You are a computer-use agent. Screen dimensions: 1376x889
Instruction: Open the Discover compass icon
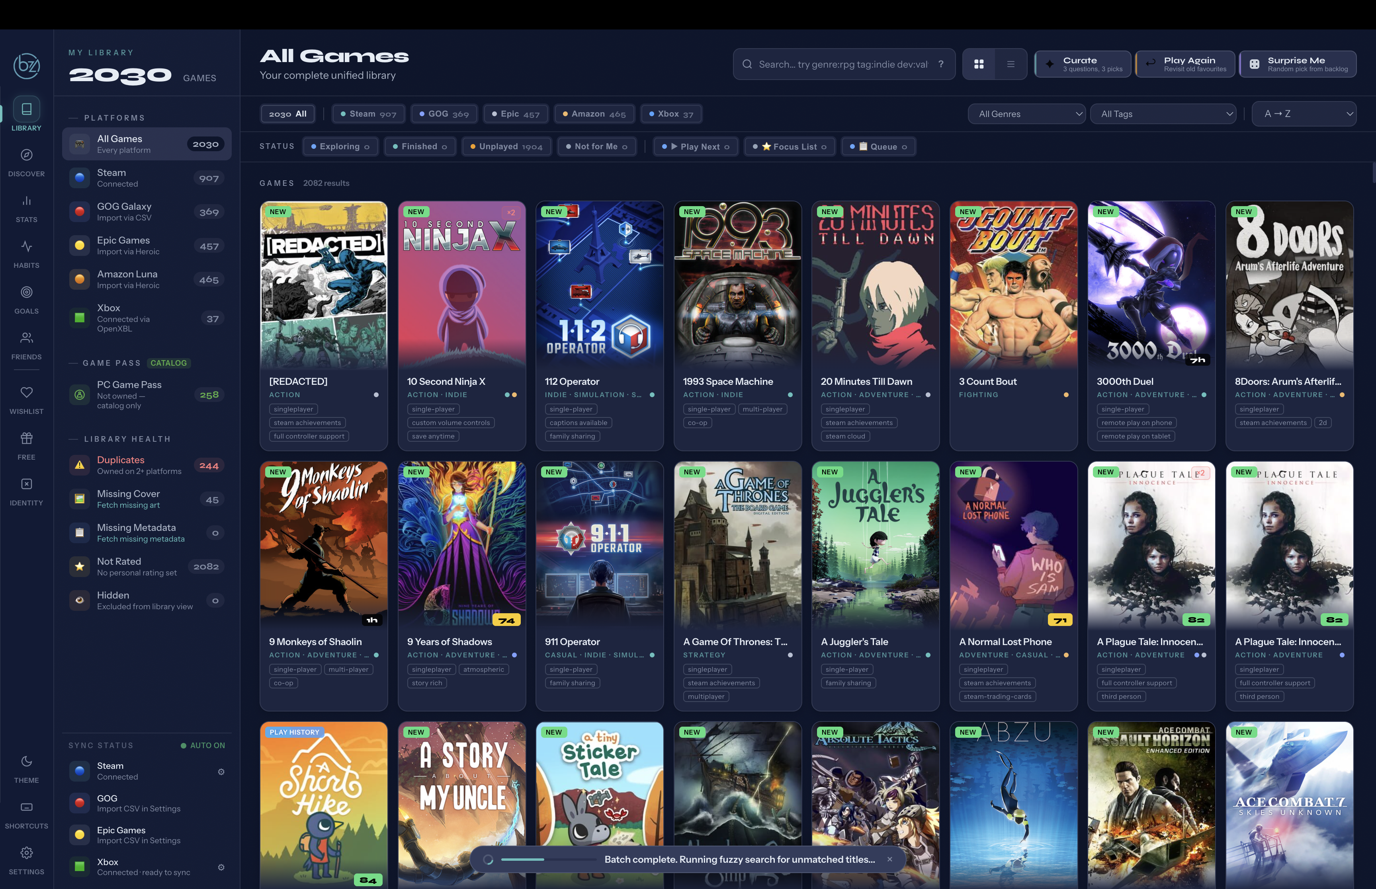[27, 155]
